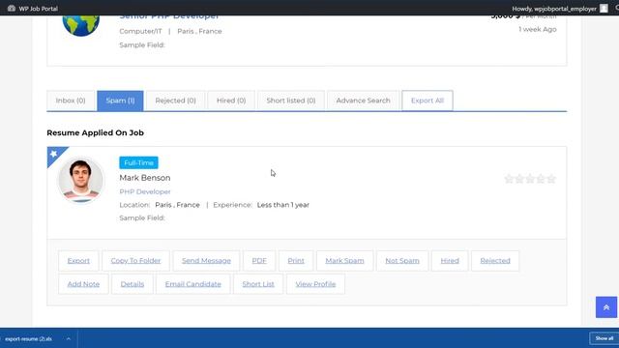
Task: Expand download item options chevron
Action: [x=69, y=339]
